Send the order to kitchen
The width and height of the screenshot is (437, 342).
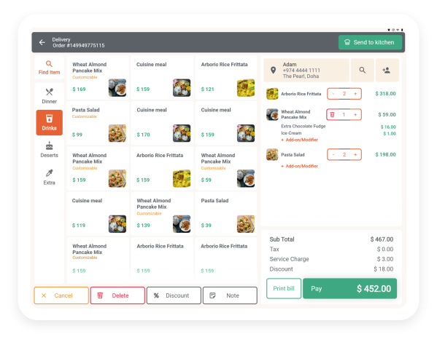click(370, 42)
